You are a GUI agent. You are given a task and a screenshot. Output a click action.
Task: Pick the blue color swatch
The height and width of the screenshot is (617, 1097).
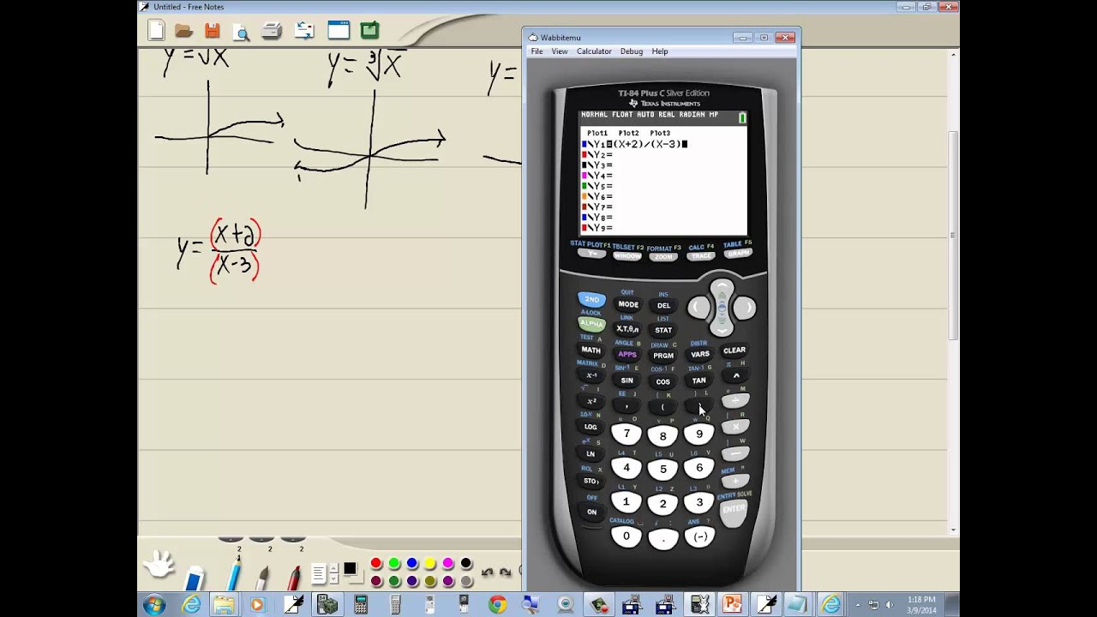[412, 563]
